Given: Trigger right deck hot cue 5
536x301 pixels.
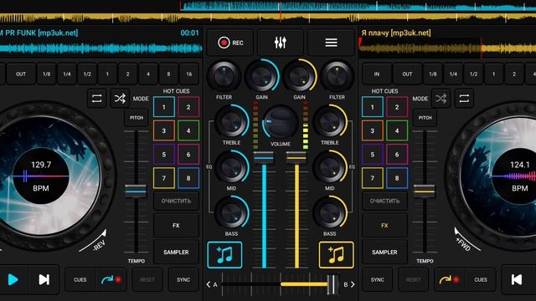Looking at the screenshot, I should (x=372, y=154).
